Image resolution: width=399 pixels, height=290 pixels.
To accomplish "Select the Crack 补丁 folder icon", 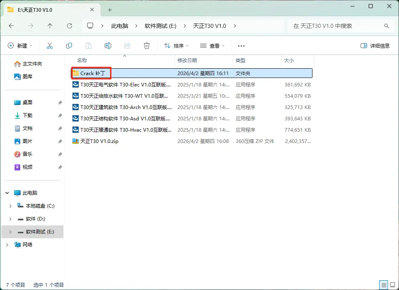I will 76,74.
